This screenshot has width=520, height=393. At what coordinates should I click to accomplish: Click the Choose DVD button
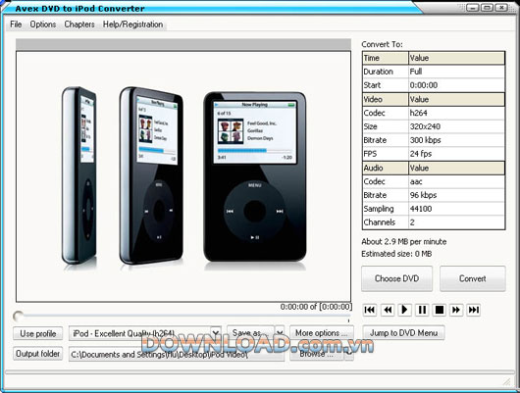(x=396, y=278)
